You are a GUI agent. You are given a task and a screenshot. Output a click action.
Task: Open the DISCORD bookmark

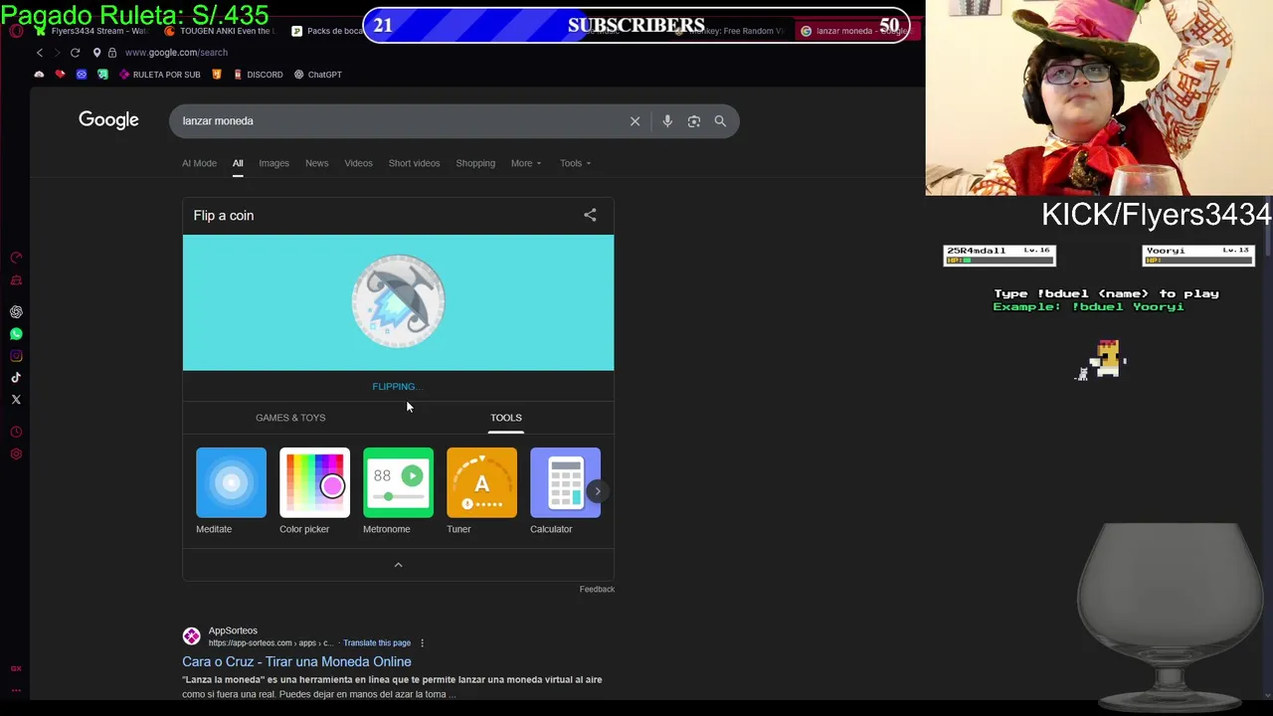(258, 75)
